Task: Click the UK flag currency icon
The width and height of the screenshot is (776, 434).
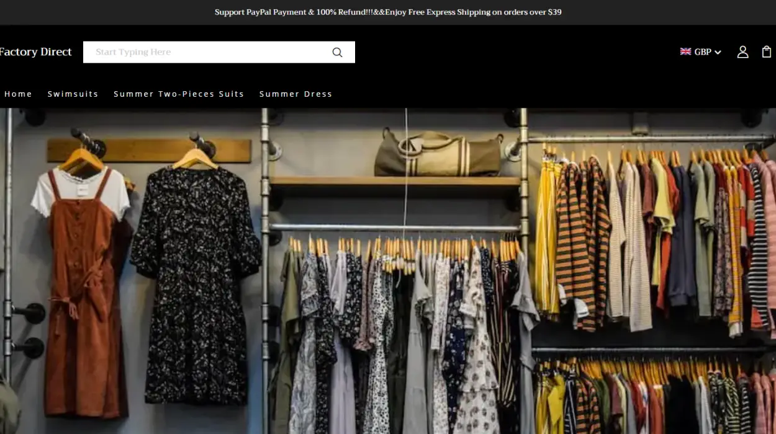Action: coord(685,51)
